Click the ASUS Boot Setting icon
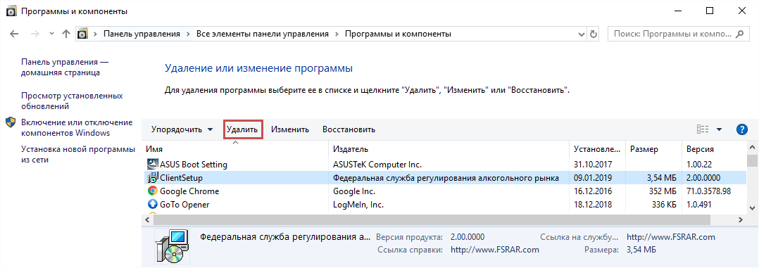 (x=153, y=165)
